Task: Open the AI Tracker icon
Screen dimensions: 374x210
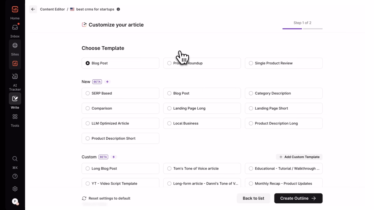Action: point(15,76)
